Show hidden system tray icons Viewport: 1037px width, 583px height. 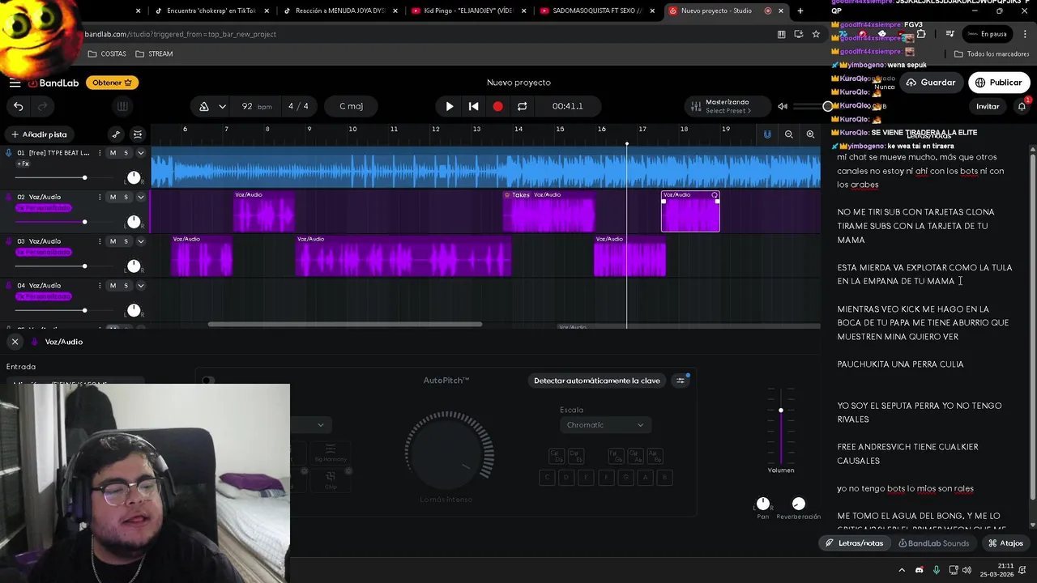coord(902,570)
